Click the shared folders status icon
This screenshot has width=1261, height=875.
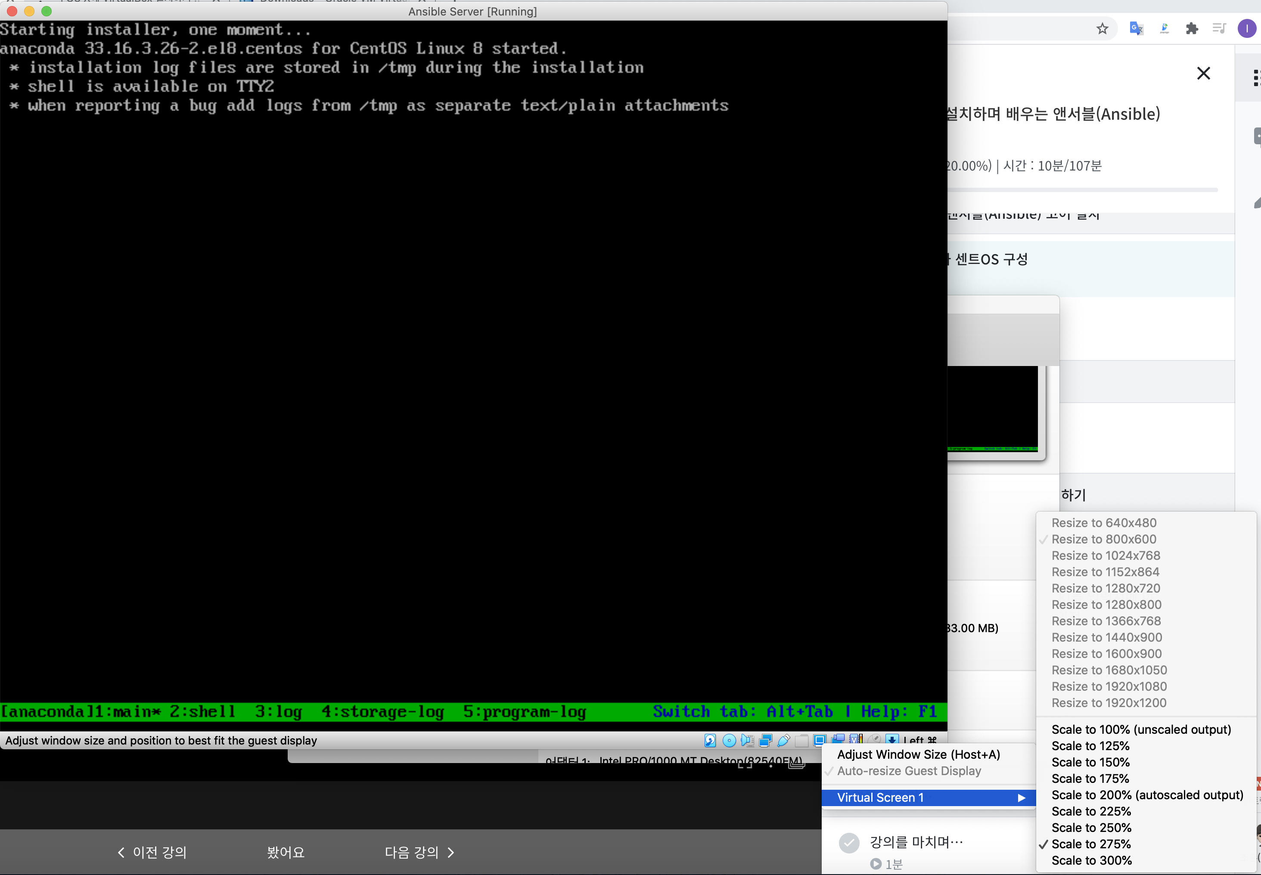(x=801, y=741)
